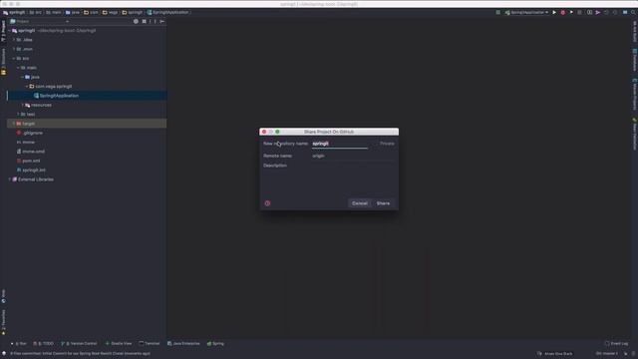Open the TODO tool tab
This screenshot has height=359, width=638.
coord(43,343)
